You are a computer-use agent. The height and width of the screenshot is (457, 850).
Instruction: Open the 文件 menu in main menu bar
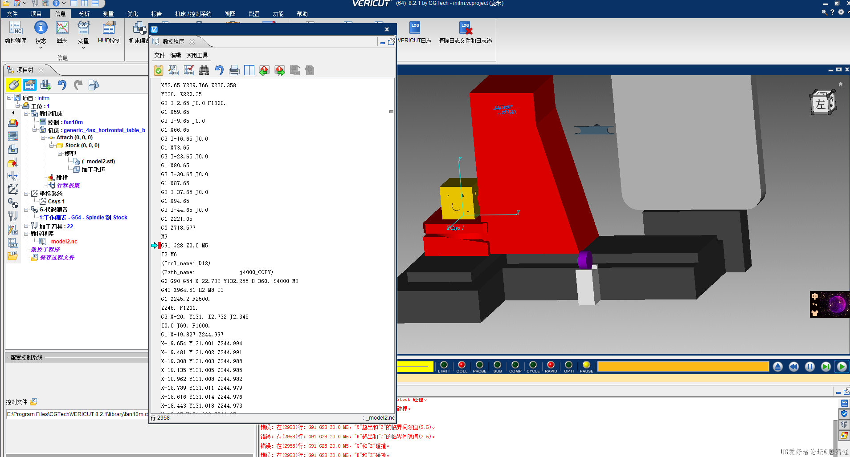coord(12,14)
